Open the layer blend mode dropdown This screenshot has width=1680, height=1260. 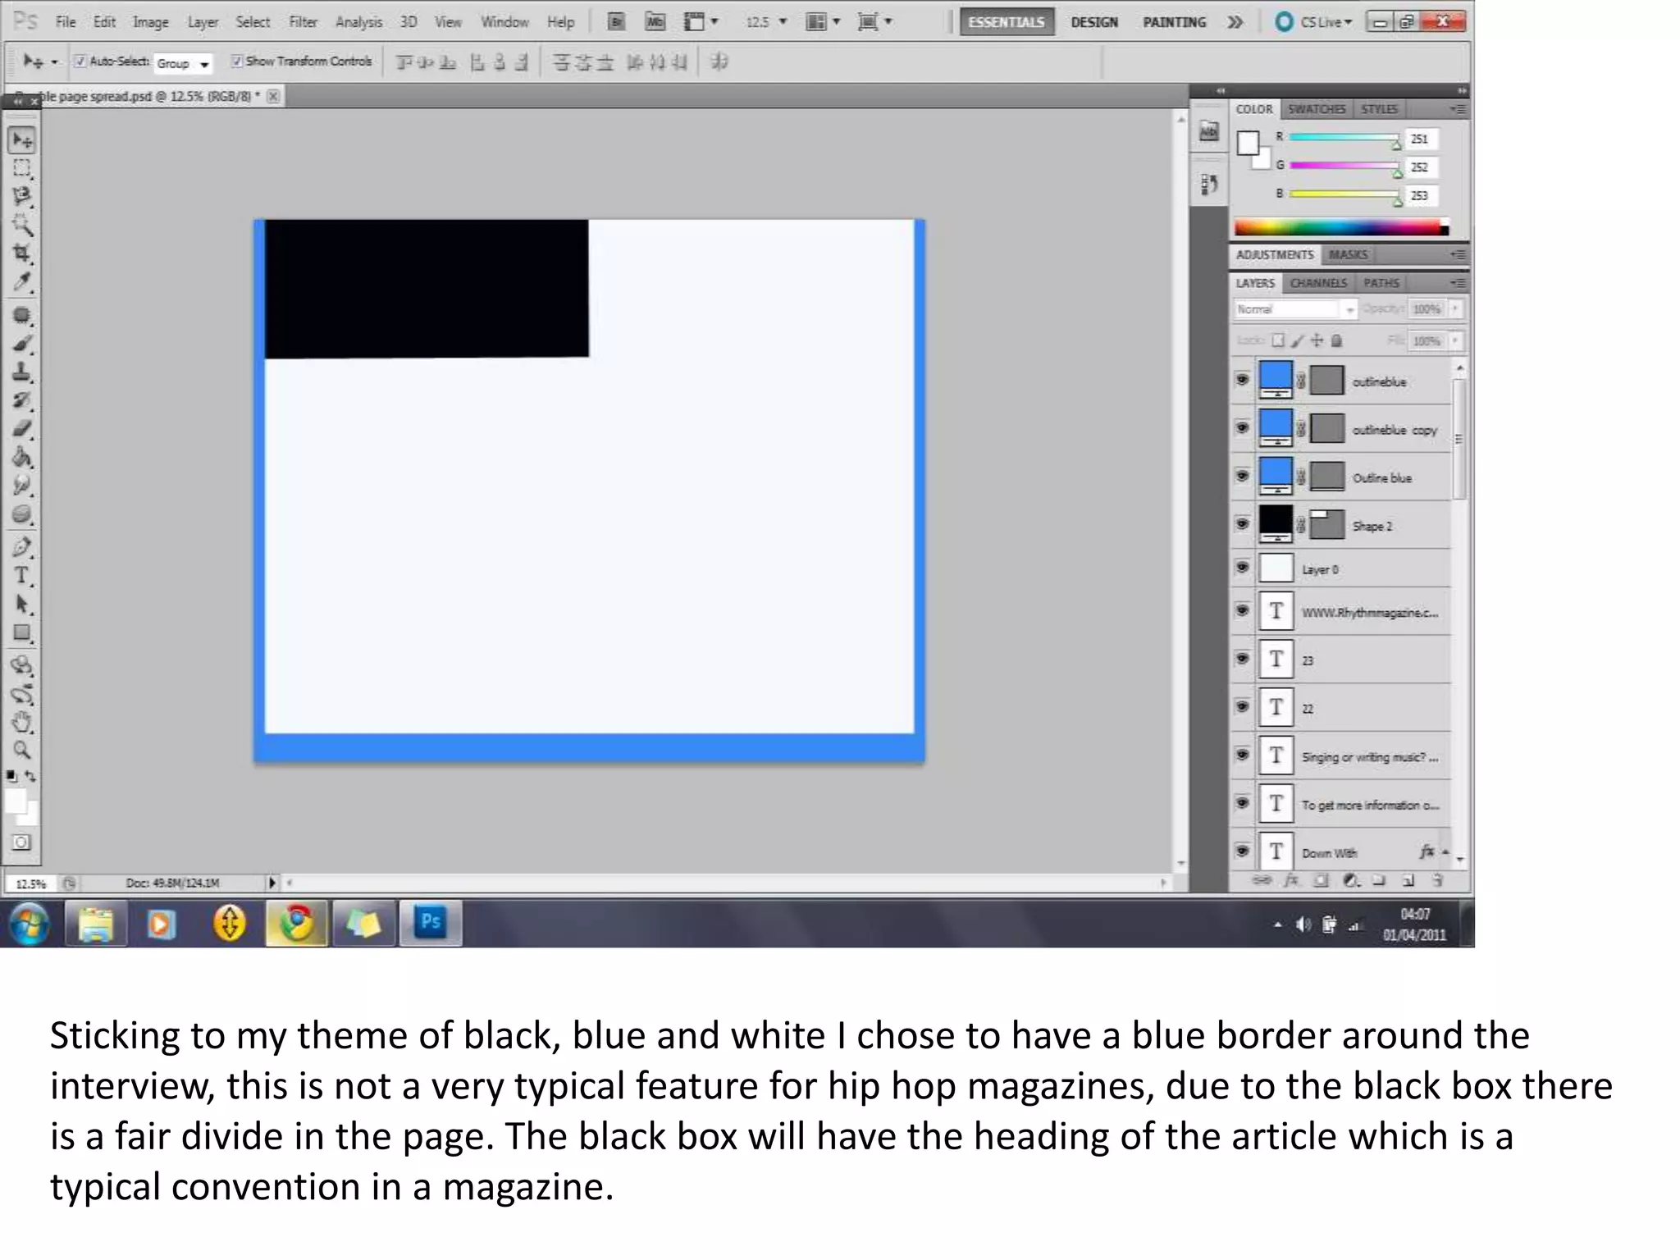(x=1294, y=309)
